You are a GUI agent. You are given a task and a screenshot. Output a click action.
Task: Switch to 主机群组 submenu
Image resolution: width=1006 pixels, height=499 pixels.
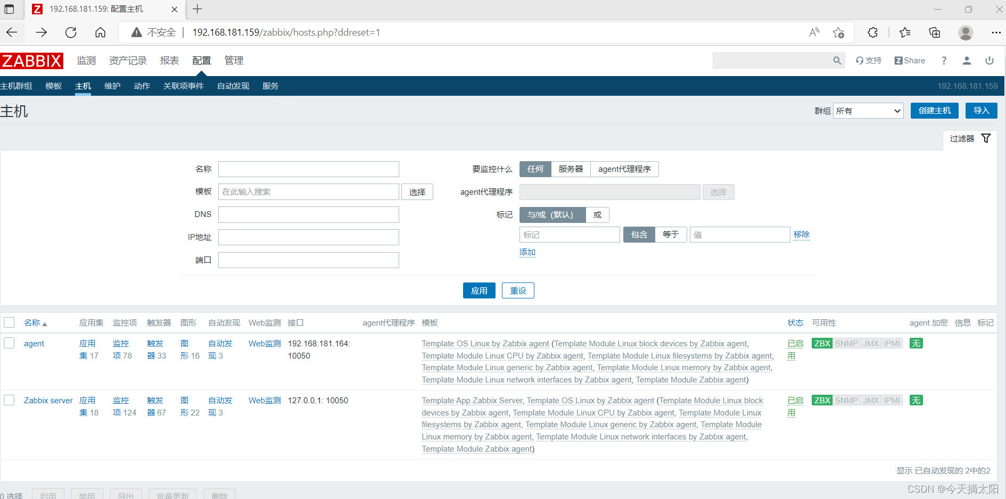pyautogui.click(x=16, y=86)
